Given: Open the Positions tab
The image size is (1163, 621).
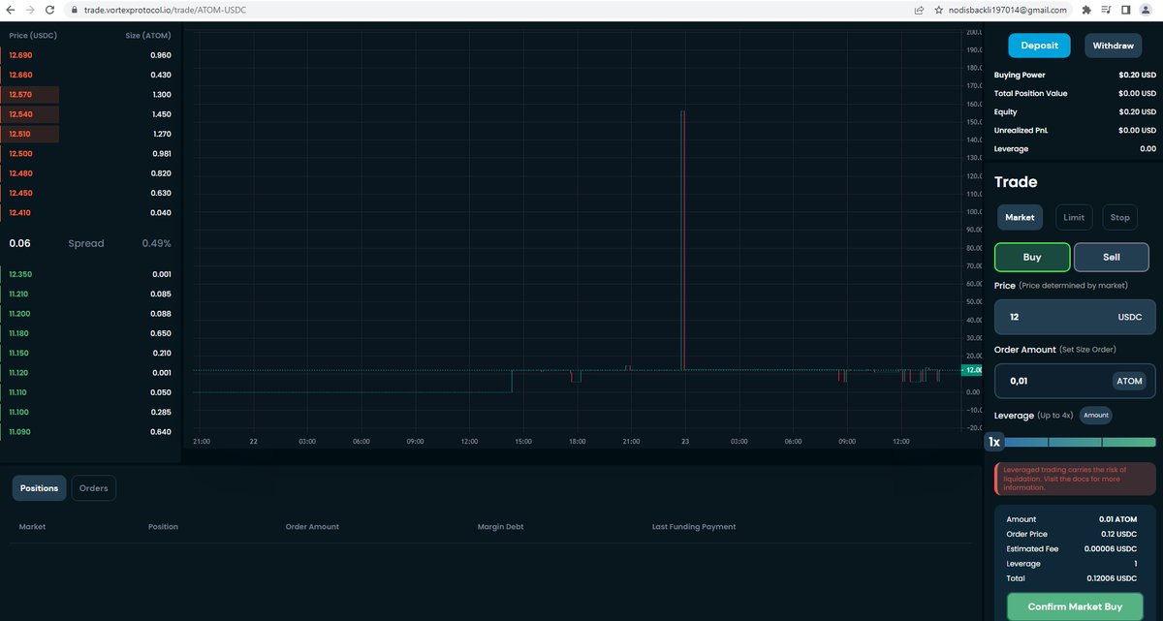Looking at the screenshot, I should [39, 488].
